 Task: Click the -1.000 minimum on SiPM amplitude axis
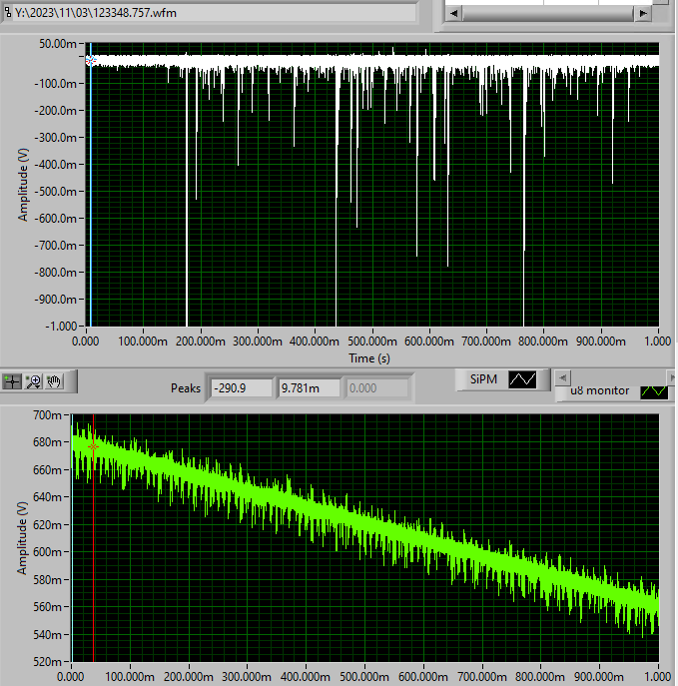click(x=61, y=327)
